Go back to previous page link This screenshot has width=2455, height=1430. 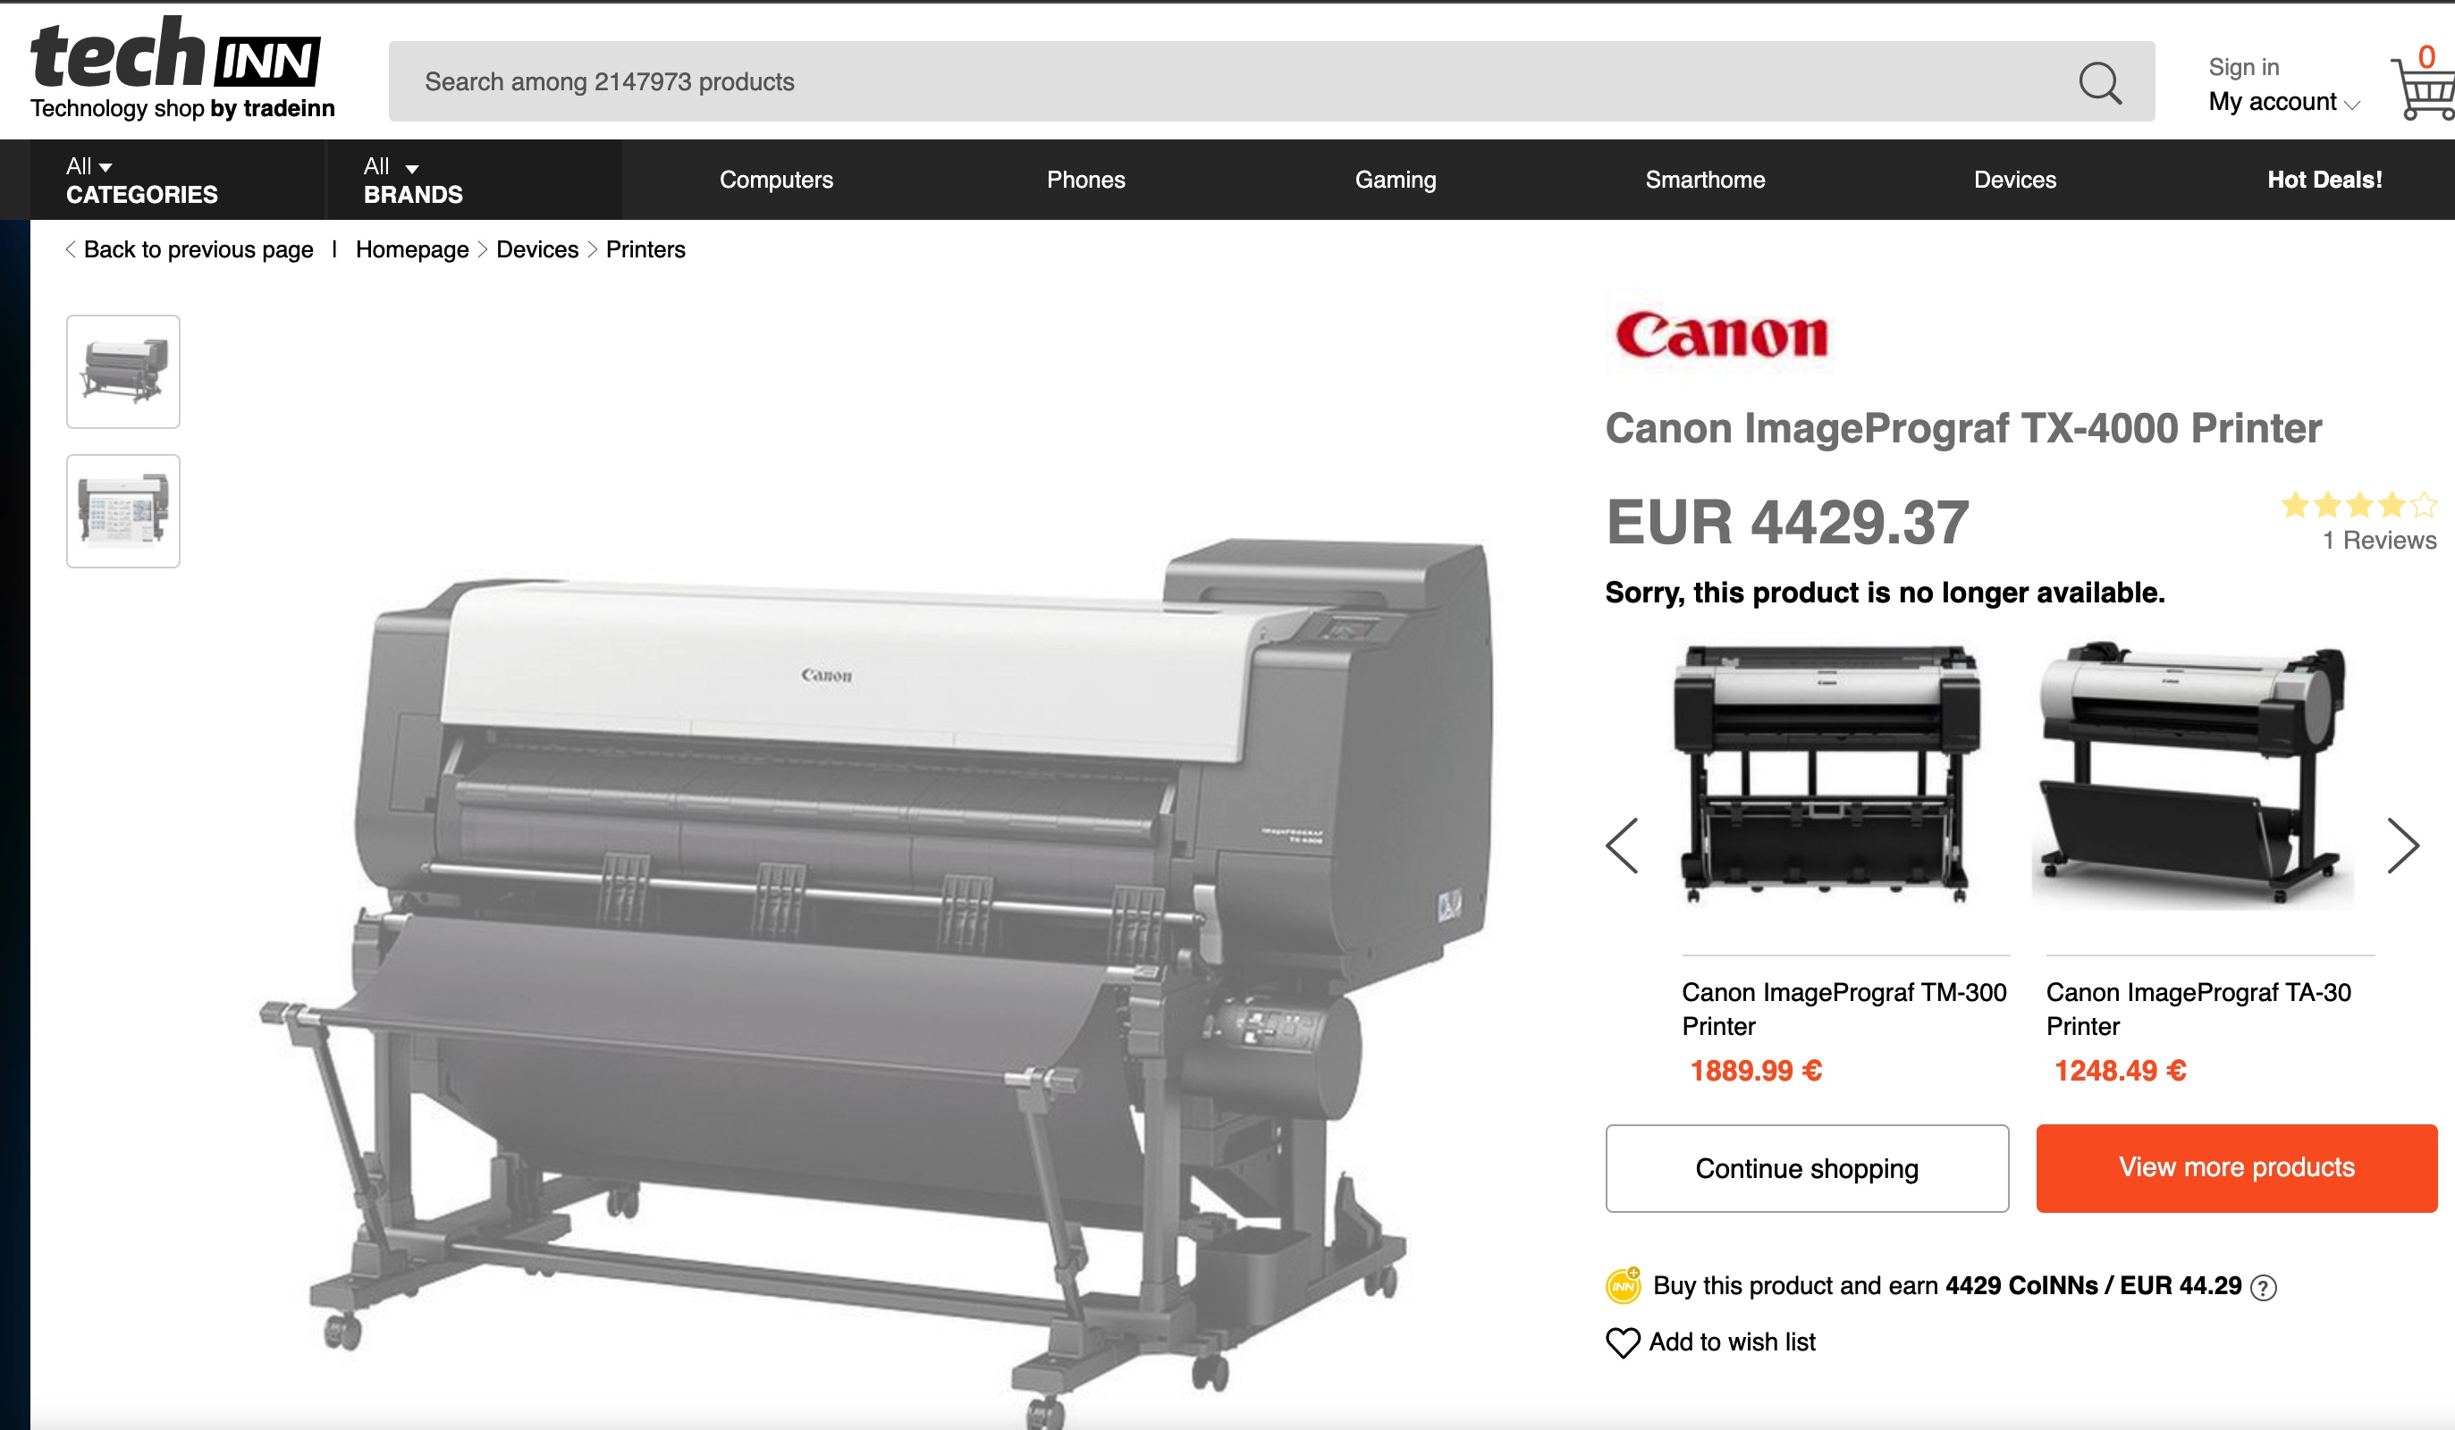coord(198,249)
